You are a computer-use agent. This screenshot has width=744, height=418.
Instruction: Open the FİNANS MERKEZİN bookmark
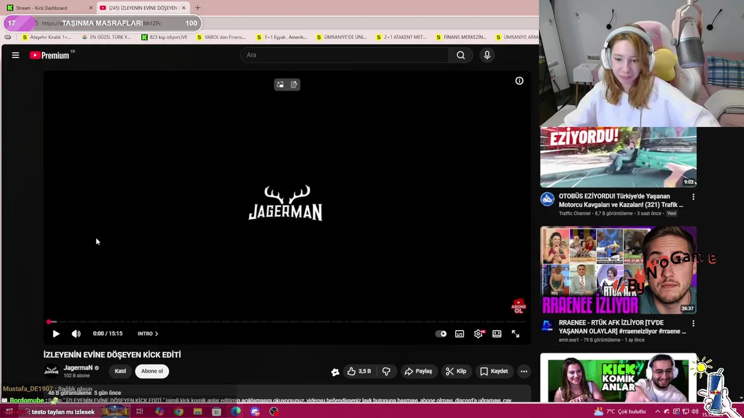461,37
